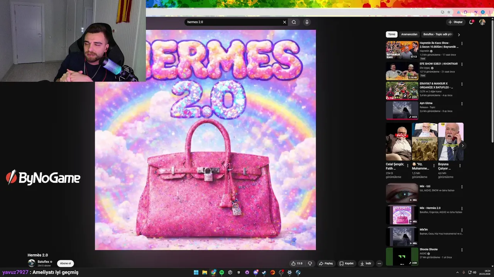Open the Chrome profile avatar
This screenshot has height=277, width=494.
click(482, 12)
